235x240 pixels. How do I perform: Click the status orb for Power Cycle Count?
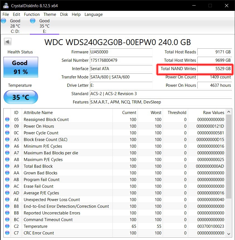7,133
